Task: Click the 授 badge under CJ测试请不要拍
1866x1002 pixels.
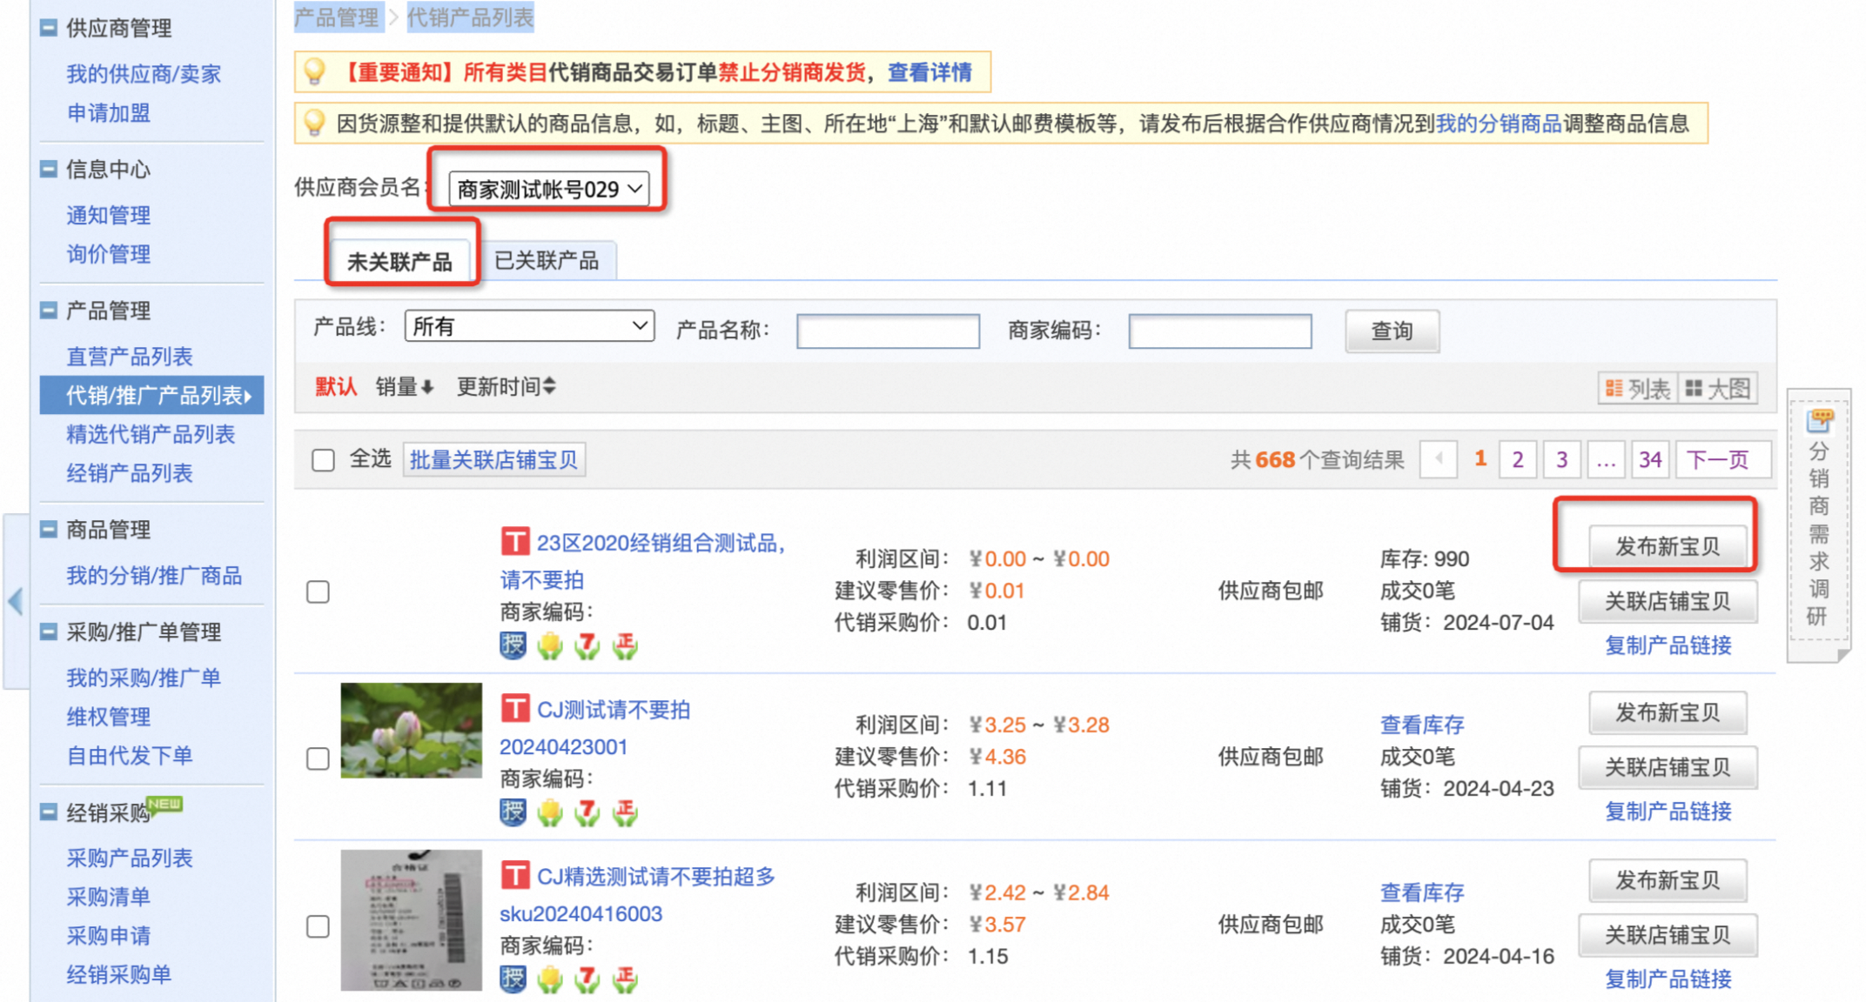Action: pyautogui.click(x=513, y=812)
